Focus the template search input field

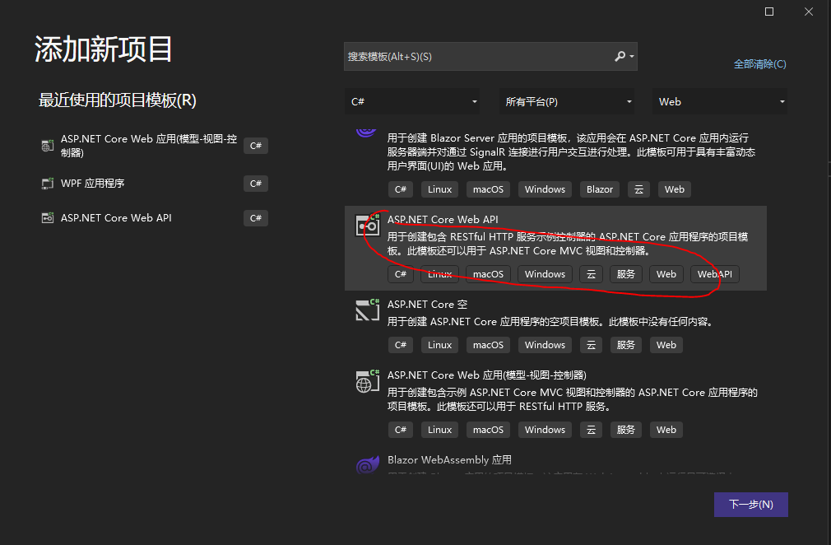point(490,56)
